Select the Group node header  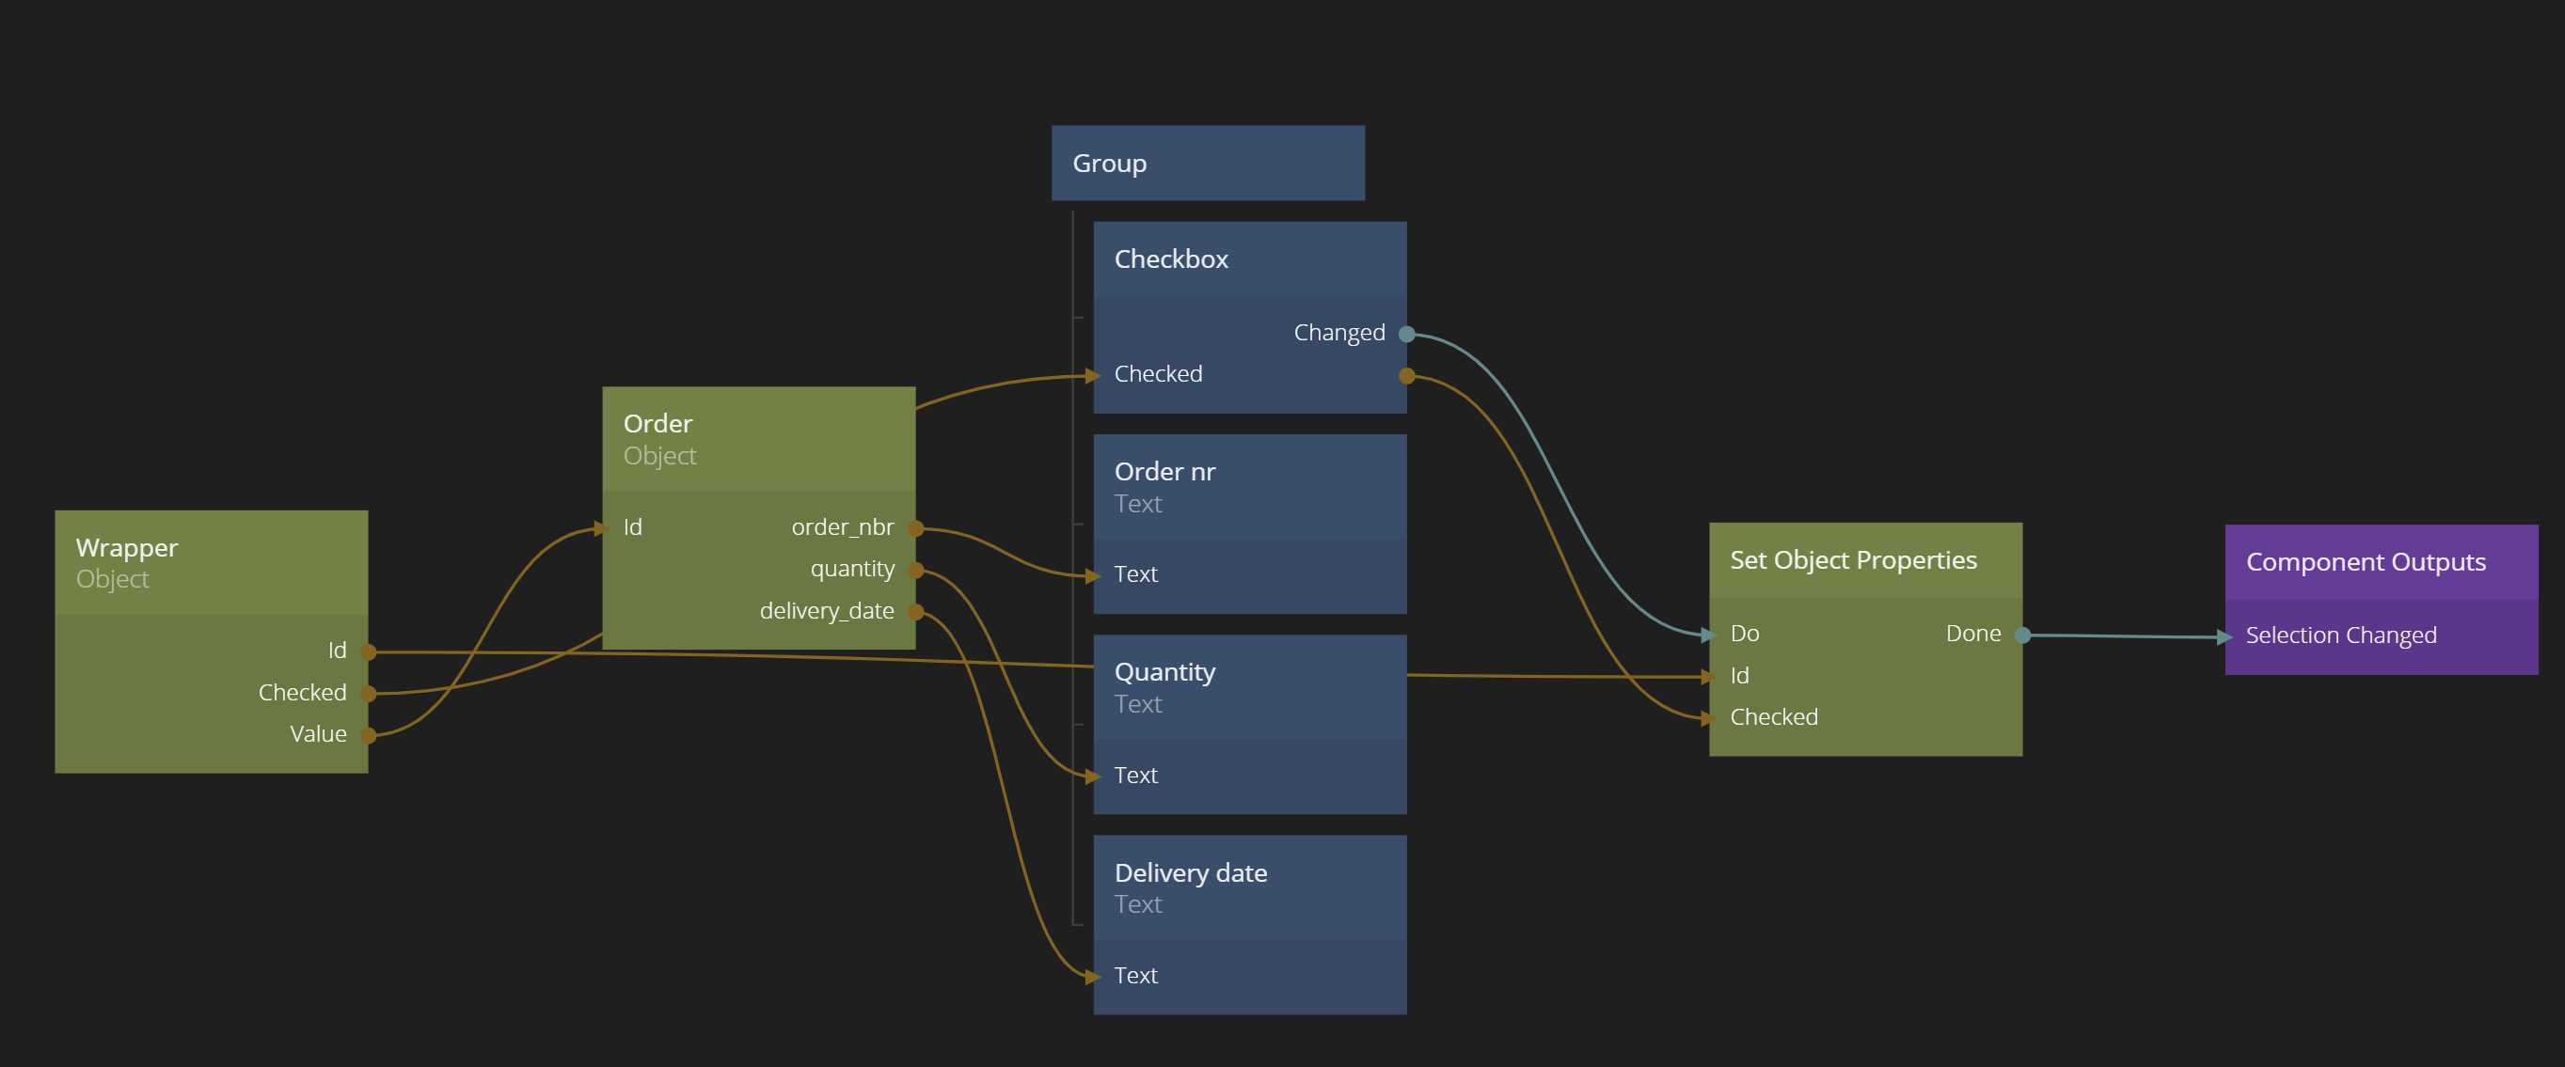[1207, 164]
